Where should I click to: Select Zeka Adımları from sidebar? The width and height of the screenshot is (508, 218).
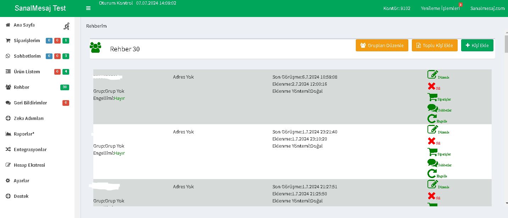(x=28, y=119)
